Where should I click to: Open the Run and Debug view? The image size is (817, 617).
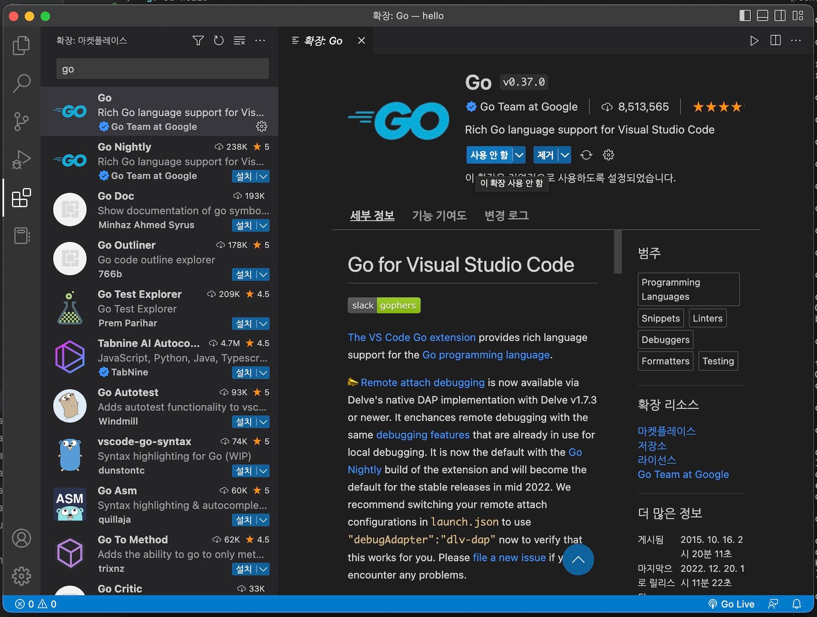pos(21,159)
